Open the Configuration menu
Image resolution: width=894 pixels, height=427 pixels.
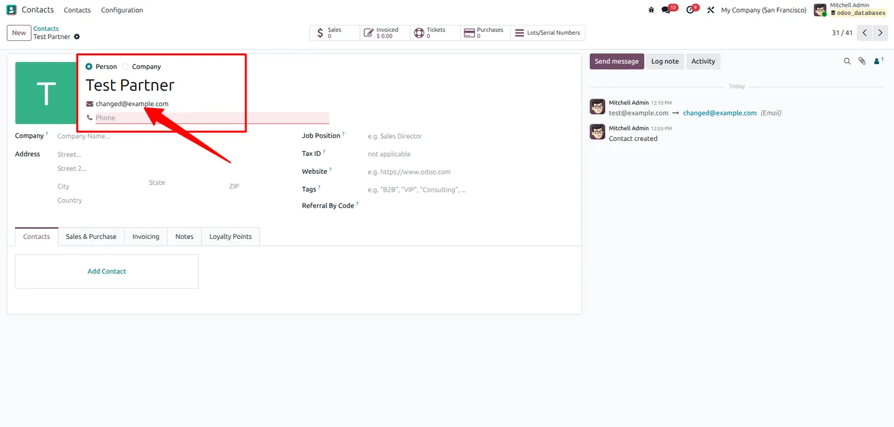click(122, 10)
